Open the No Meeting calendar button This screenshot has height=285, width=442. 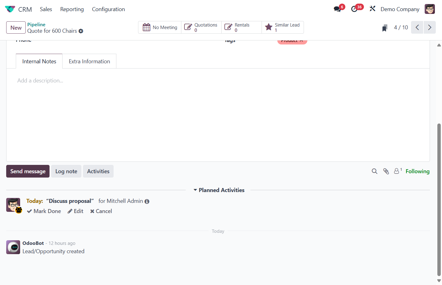160,27
